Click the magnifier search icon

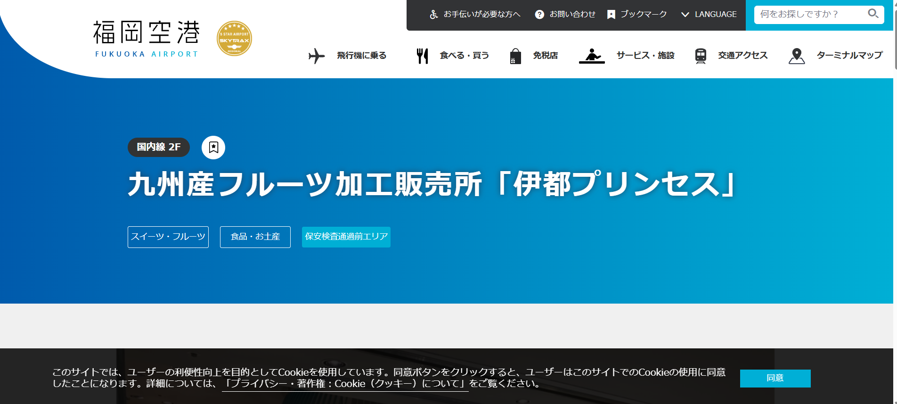click(873, 14)
